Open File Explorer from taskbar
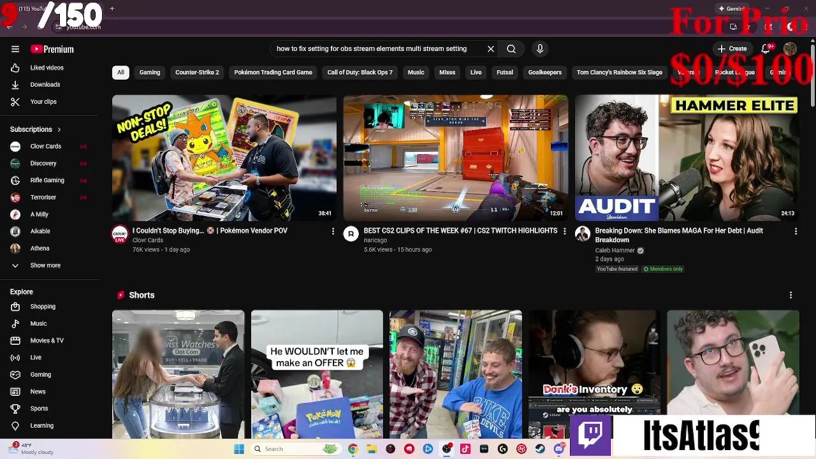This screenshot has height=459, width=816. 372,449
